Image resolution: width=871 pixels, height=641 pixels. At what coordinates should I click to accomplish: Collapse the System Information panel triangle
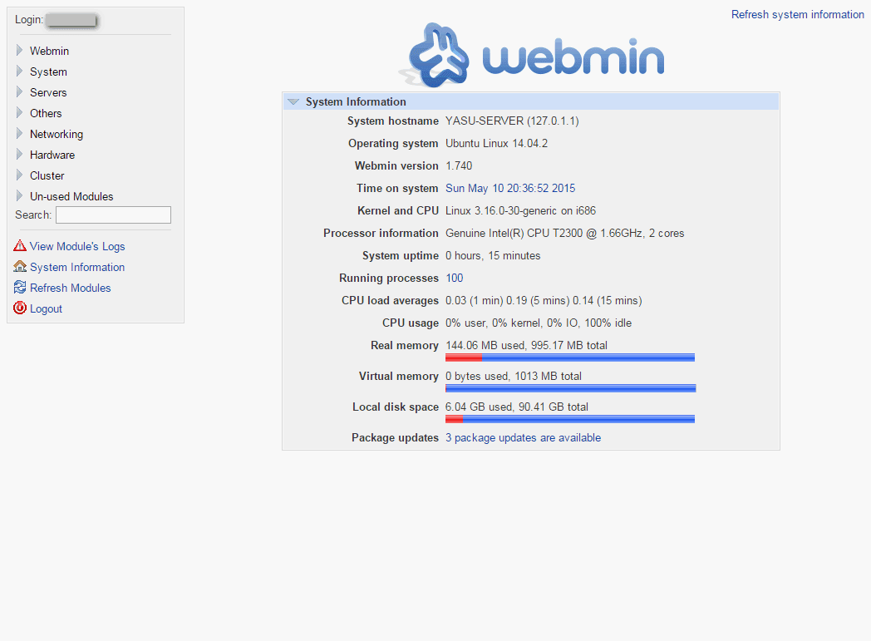(293, 101)
